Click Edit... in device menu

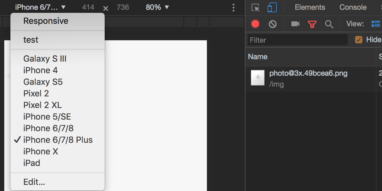click(34, 182)
